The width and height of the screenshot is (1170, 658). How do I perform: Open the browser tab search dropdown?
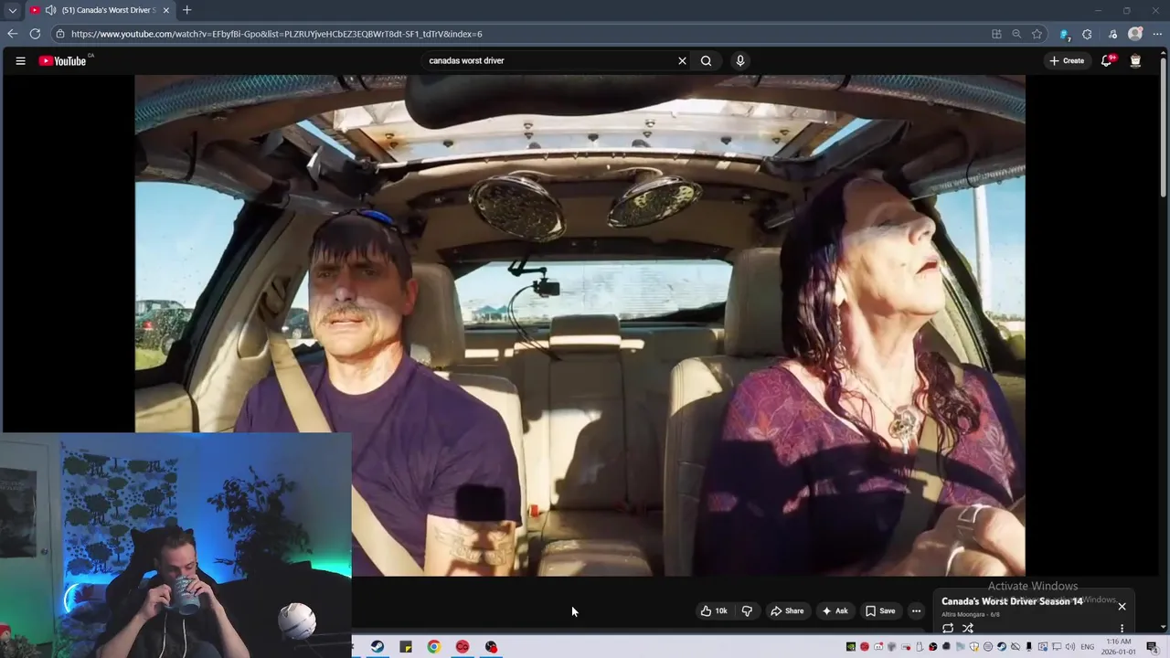[x=12, y=10]
